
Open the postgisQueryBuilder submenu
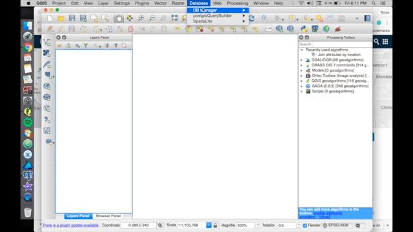(x=218, y=15)
